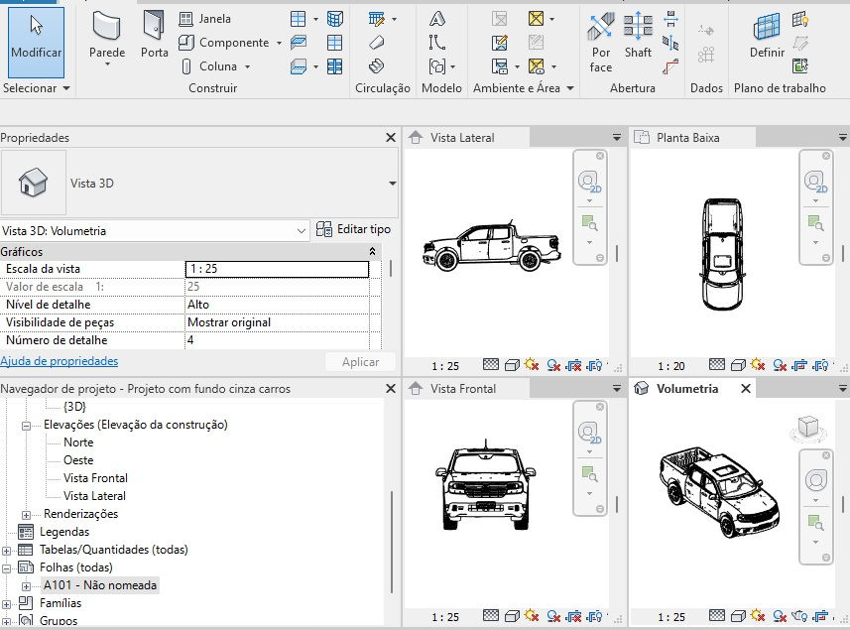
Task: Click the Janela window tool
Action: click(x=205, y=19)
